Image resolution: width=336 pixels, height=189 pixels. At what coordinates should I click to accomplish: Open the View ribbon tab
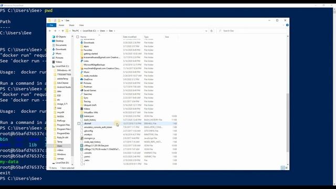tap(81, 25)
